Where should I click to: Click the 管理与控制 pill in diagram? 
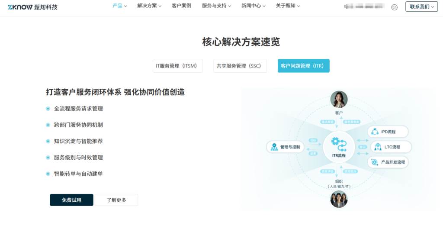coord(285,147)
